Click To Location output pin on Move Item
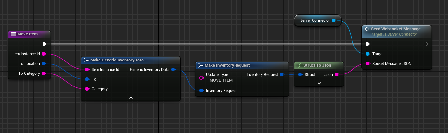This screenshot has width=448, height=133. pos(44,63)
